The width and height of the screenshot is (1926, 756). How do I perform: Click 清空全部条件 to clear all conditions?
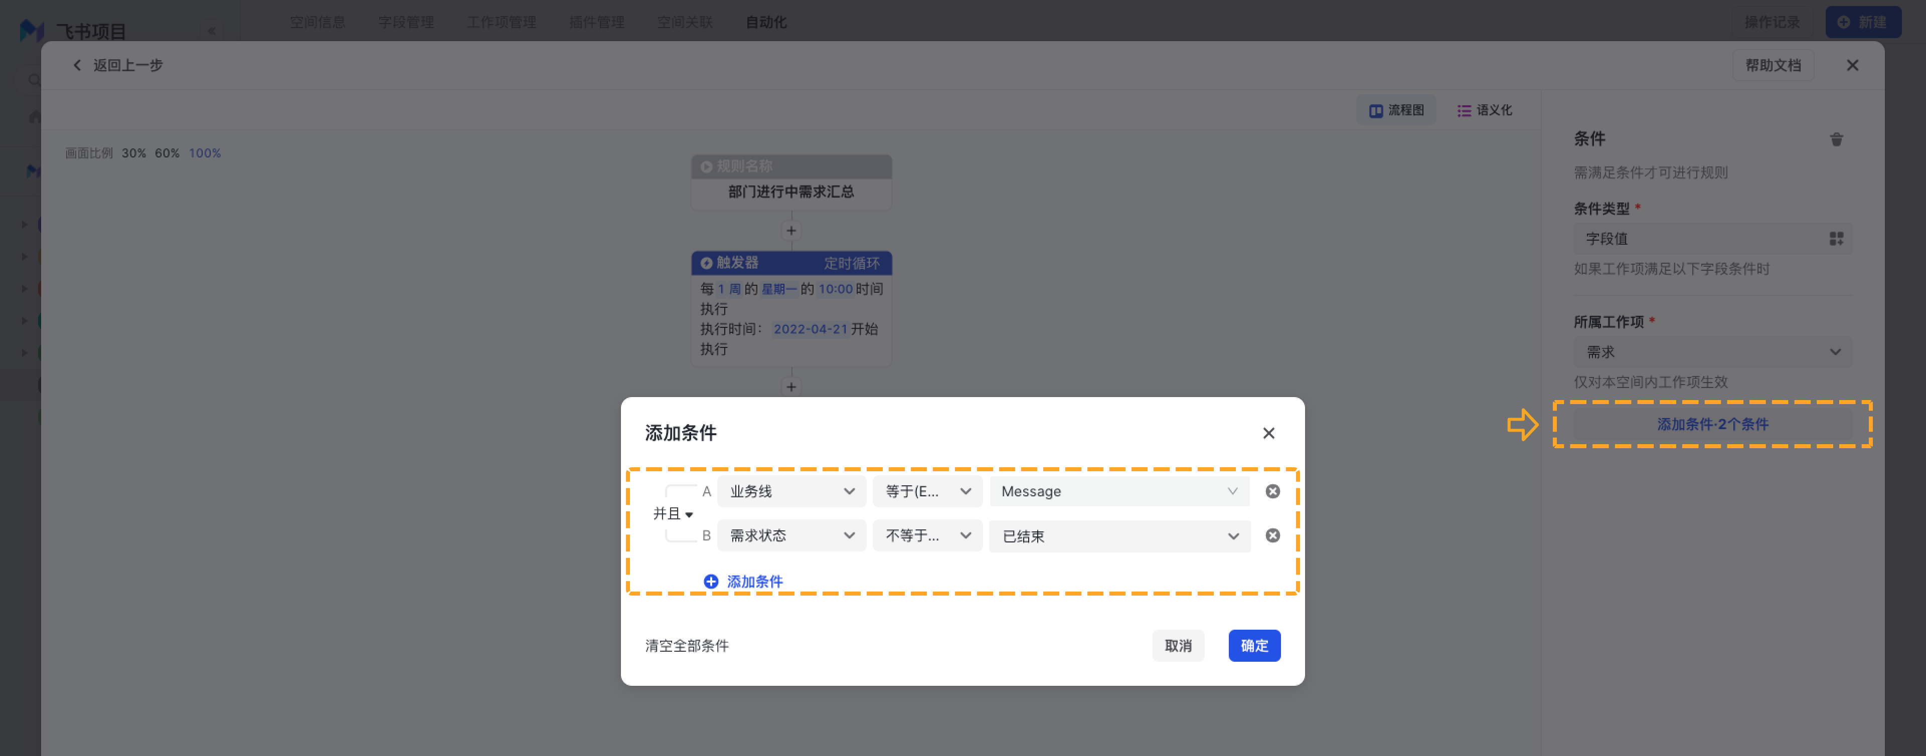tap(686, 645)
